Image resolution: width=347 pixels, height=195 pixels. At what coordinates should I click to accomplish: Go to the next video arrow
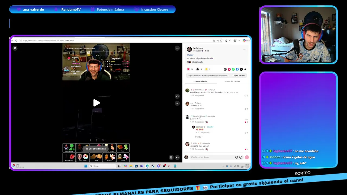pyautogui.click(x=177, y=103)
